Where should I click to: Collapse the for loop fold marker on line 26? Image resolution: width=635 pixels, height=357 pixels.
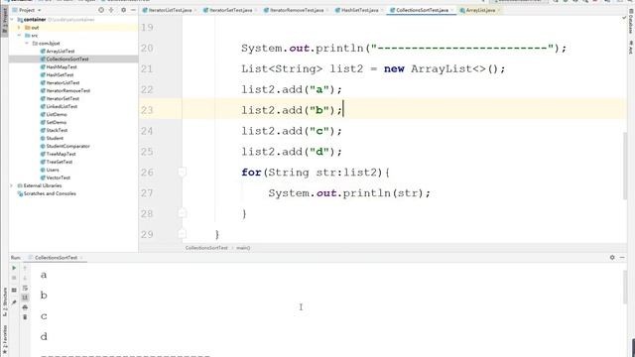click(182, 173)
